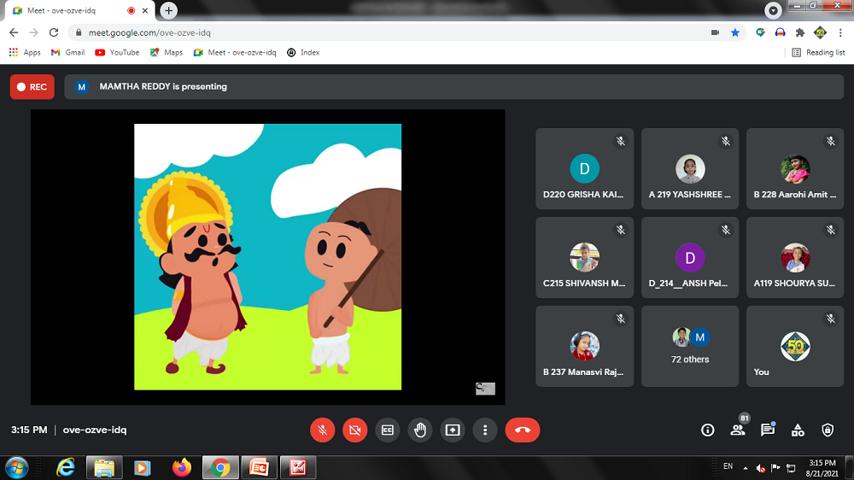Leave the call with red hang-up button

coord(522,430)
